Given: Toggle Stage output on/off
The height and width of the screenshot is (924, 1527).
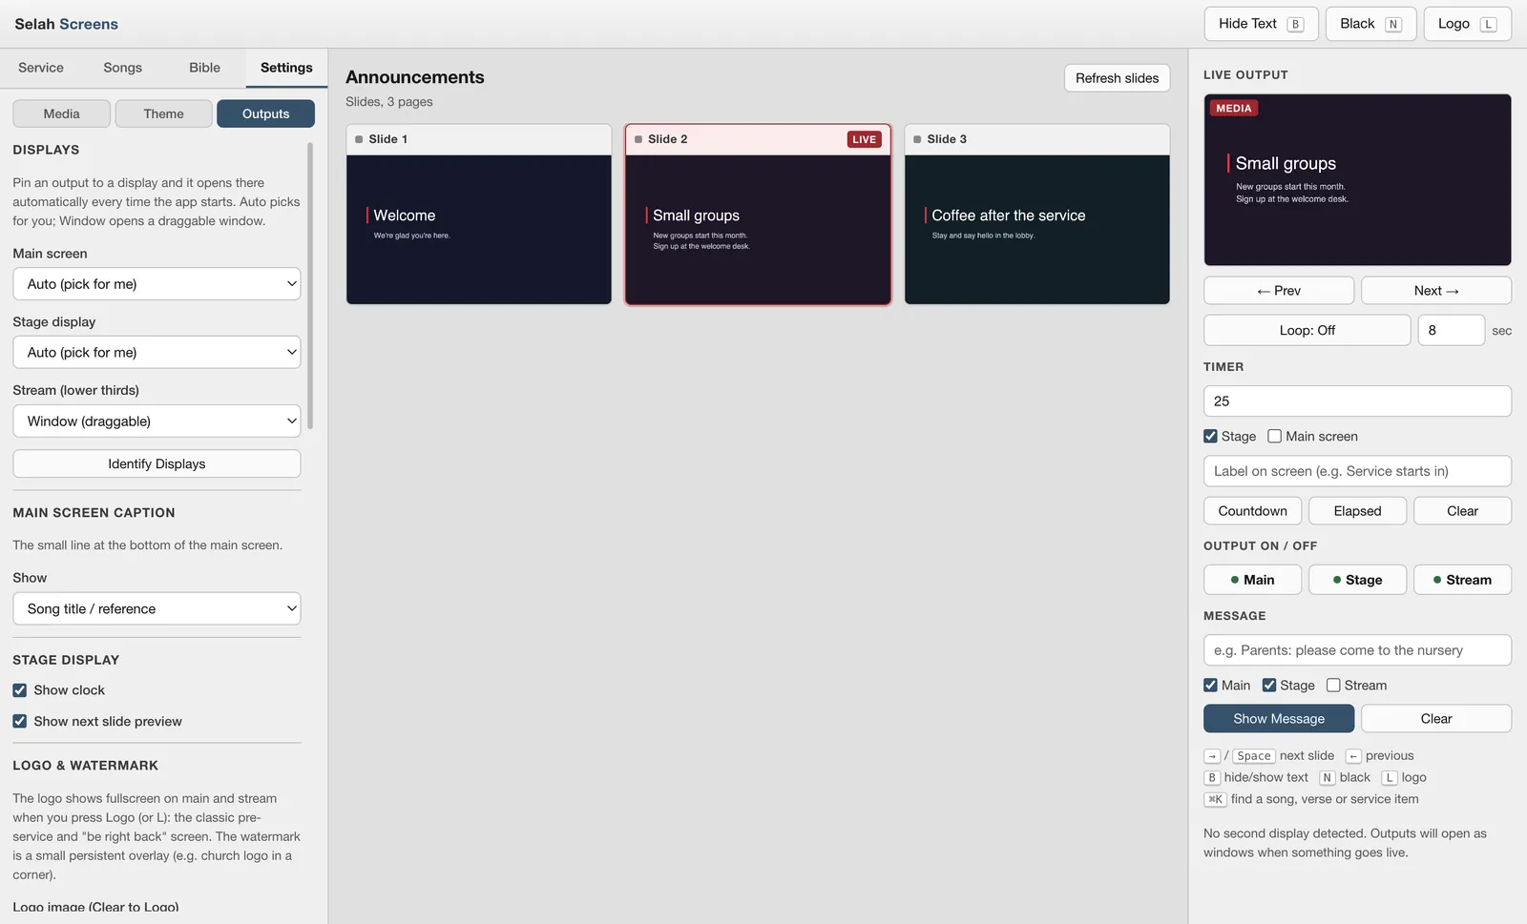Looking at the screenshot, I should [1357, 580].
